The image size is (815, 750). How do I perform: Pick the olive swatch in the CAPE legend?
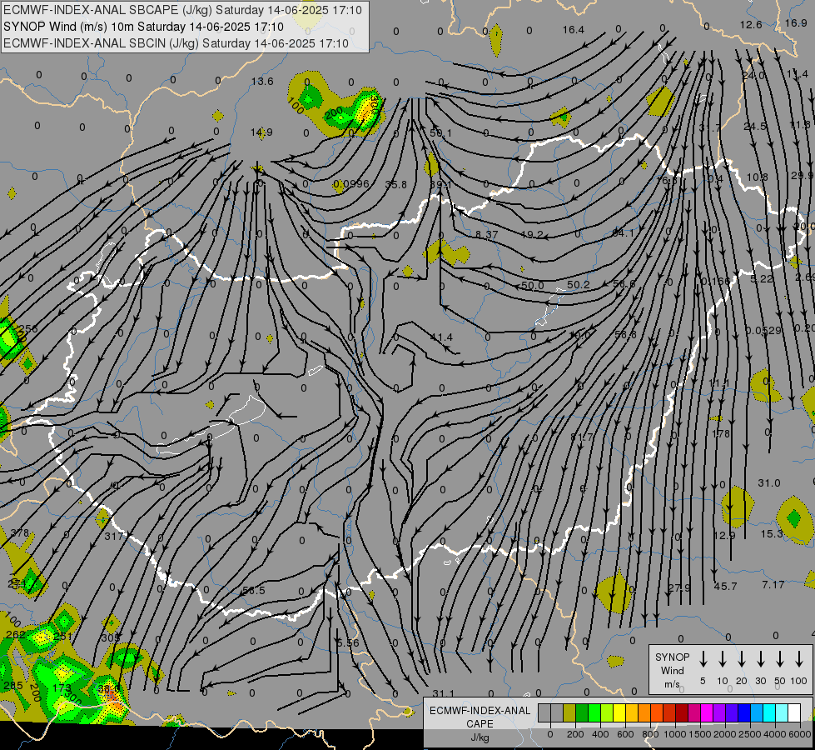569,713
